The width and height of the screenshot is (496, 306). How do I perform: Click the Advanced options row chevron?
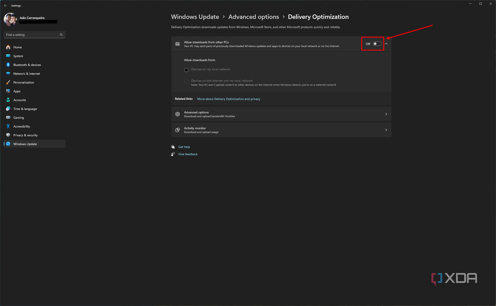(386, 114)
